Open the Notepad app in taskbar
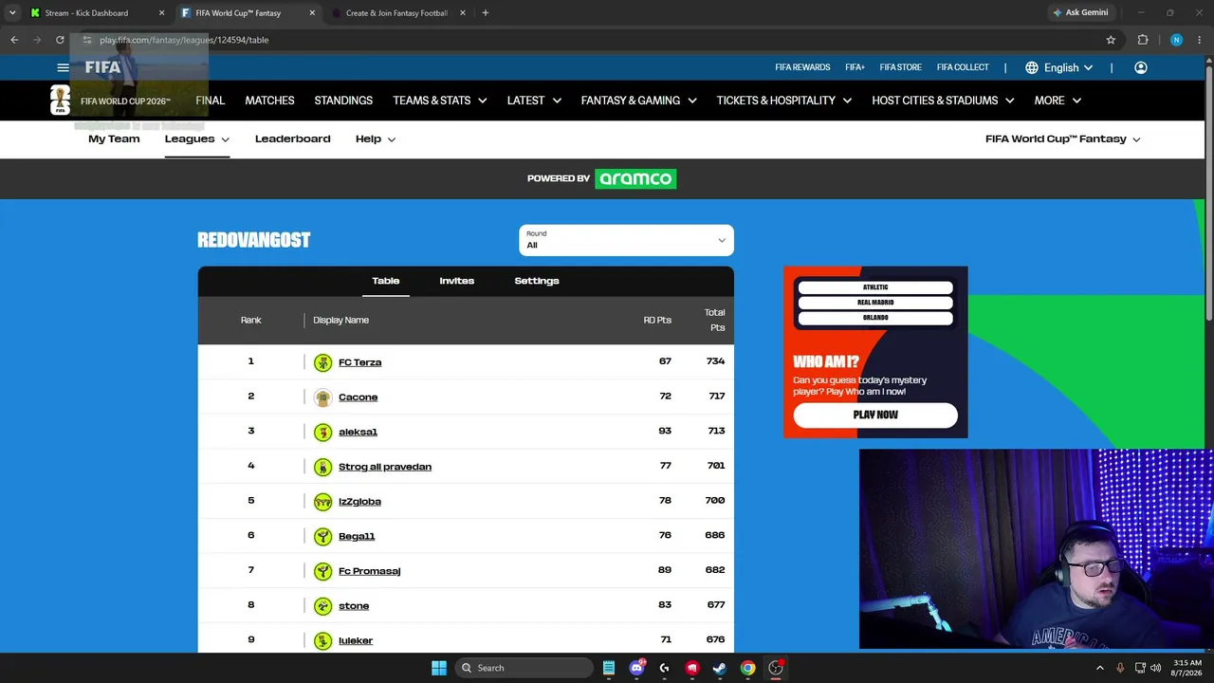This screenshot has height=683, width=1214. 609,668
